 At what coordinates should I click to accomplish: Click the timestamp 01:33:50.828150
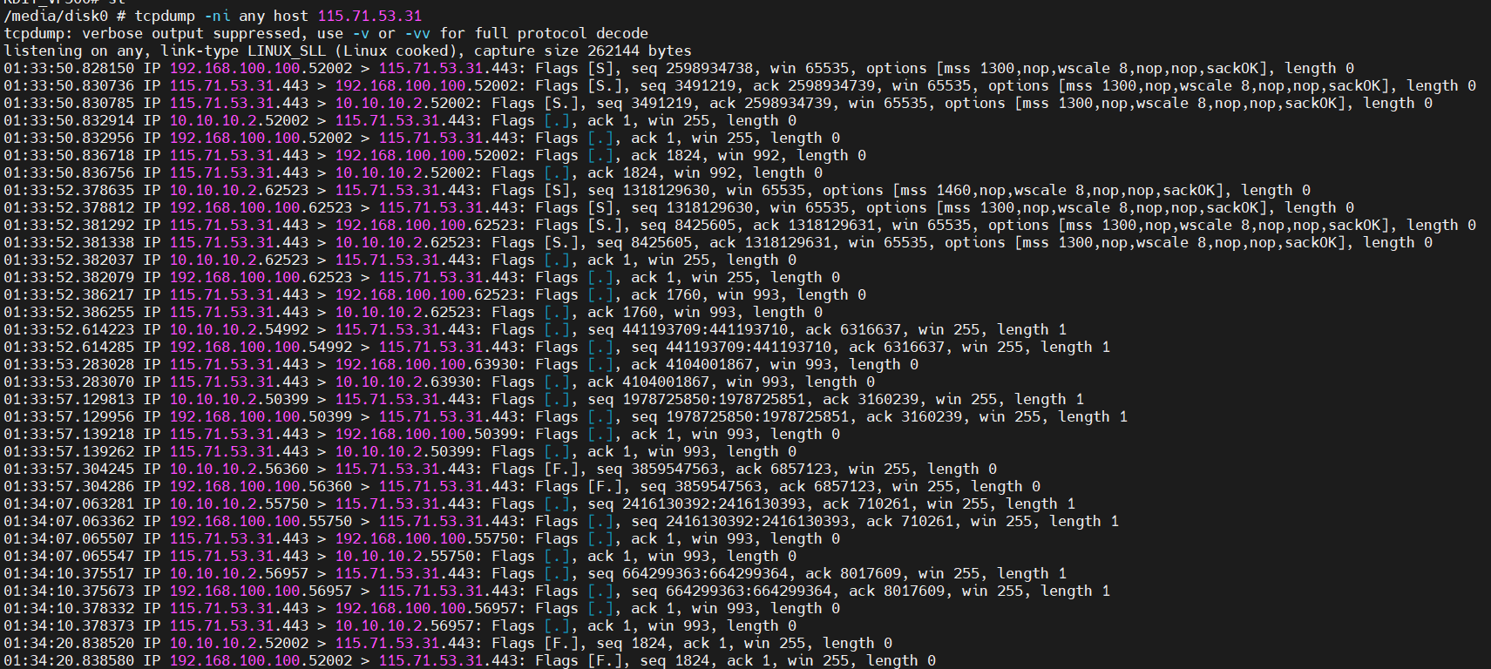point(69,68)
